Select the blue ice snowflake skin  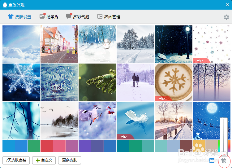[x=21, y=82]
